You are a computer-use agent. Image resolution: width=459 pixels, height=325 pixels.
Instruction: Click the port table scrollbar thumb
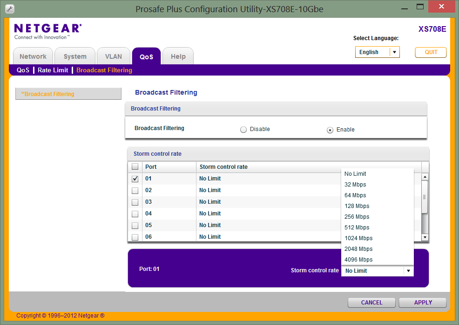425,197
